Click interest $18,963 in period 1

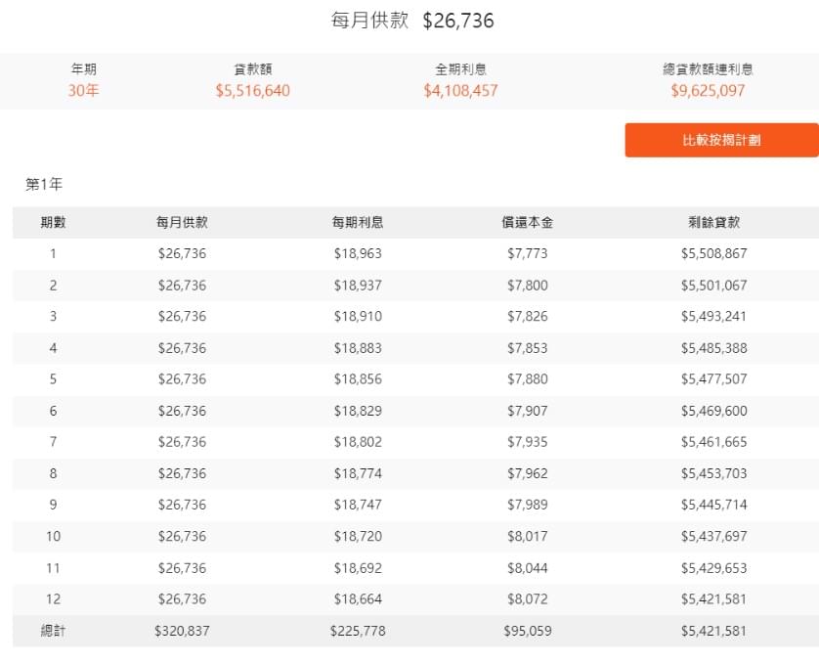pos(358,253)
